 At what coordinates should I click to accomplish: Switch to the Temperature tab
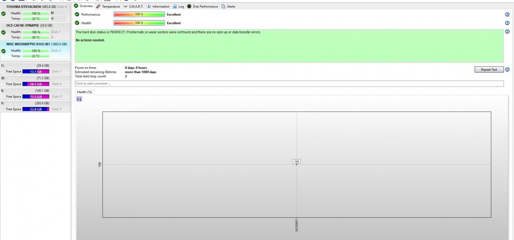108,6
